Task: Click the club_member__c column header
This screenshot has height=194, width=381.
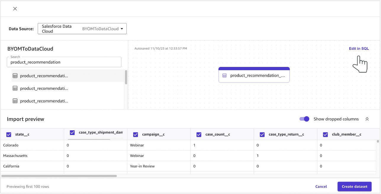Action: point(347,134)
